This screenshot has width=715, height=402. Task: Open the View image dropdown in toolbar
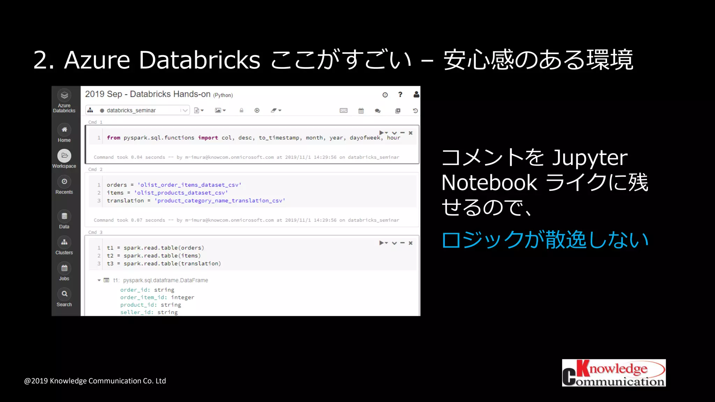click(x=220, y=110)
